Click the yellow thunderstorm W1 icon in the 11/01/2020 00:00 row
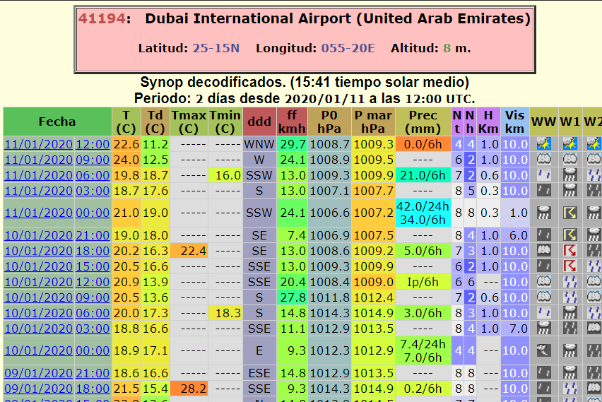The width and height of the screenshot is (602, 402). 570,213
